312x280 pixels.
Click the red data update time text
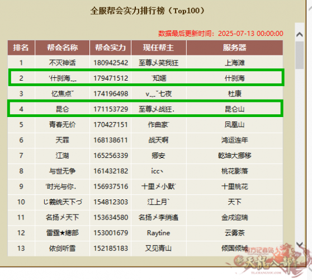(221, 34)
